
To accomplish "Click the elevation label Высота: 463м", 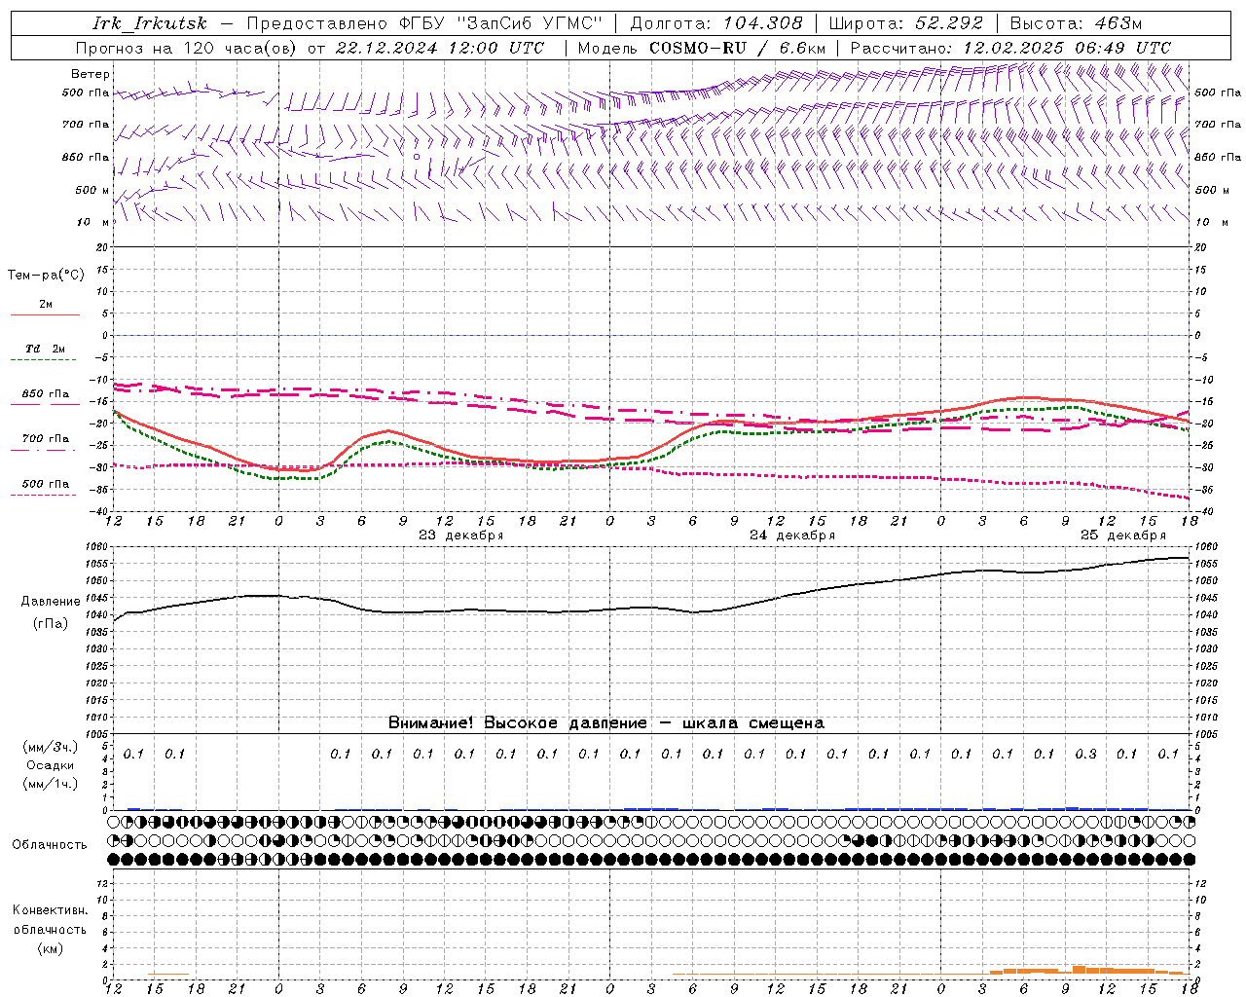I will 1076,23.
